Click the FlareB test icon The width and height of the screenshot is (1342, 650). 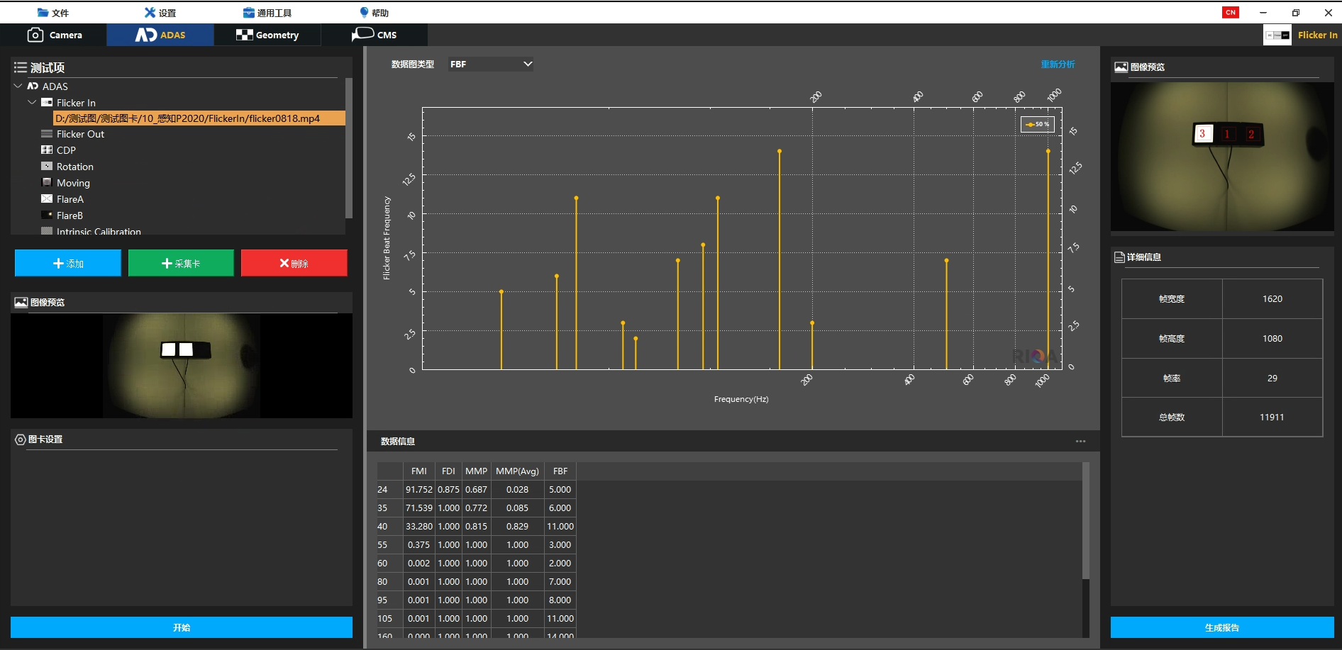point(47,215)
